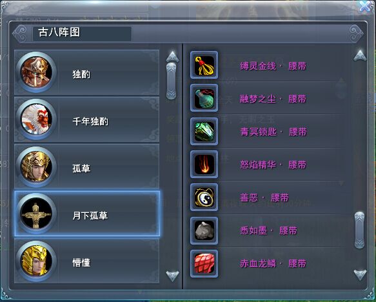
Task: Click the loot list up arrow
Action: tap(360, 55)
